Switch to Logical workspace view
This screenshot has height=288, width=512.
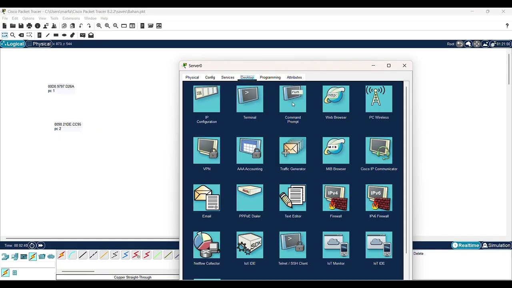tap(12, 44)
